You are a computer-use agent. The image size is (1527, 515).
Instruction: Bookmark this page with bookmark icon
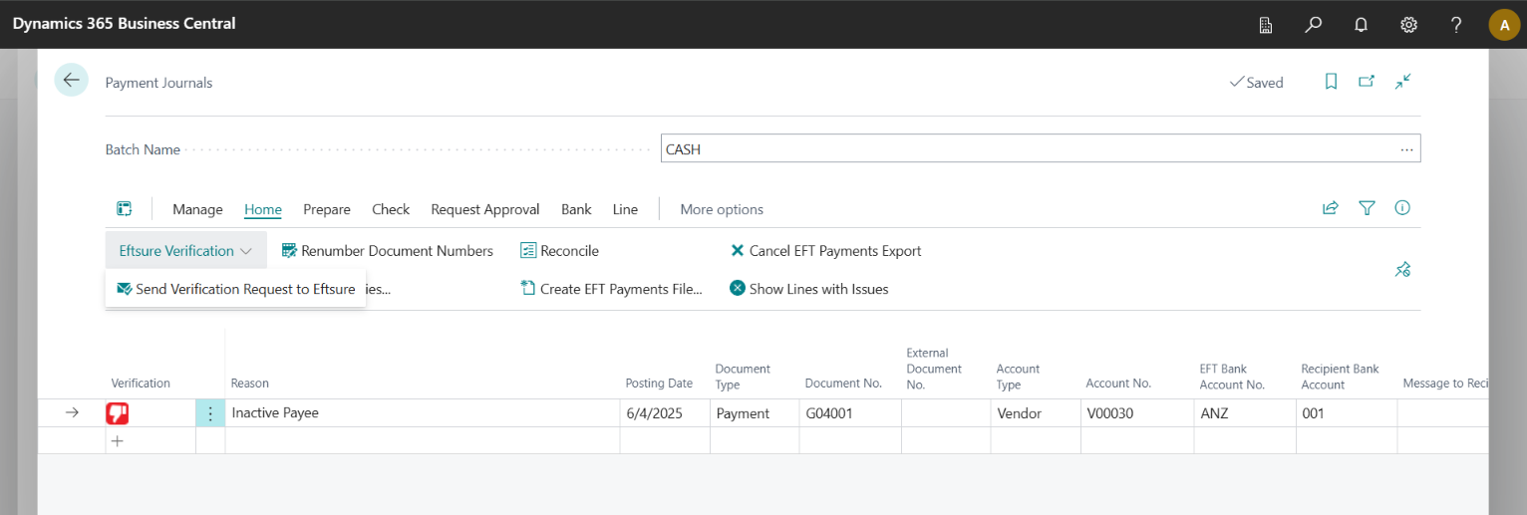click(x=1331, y=82)
